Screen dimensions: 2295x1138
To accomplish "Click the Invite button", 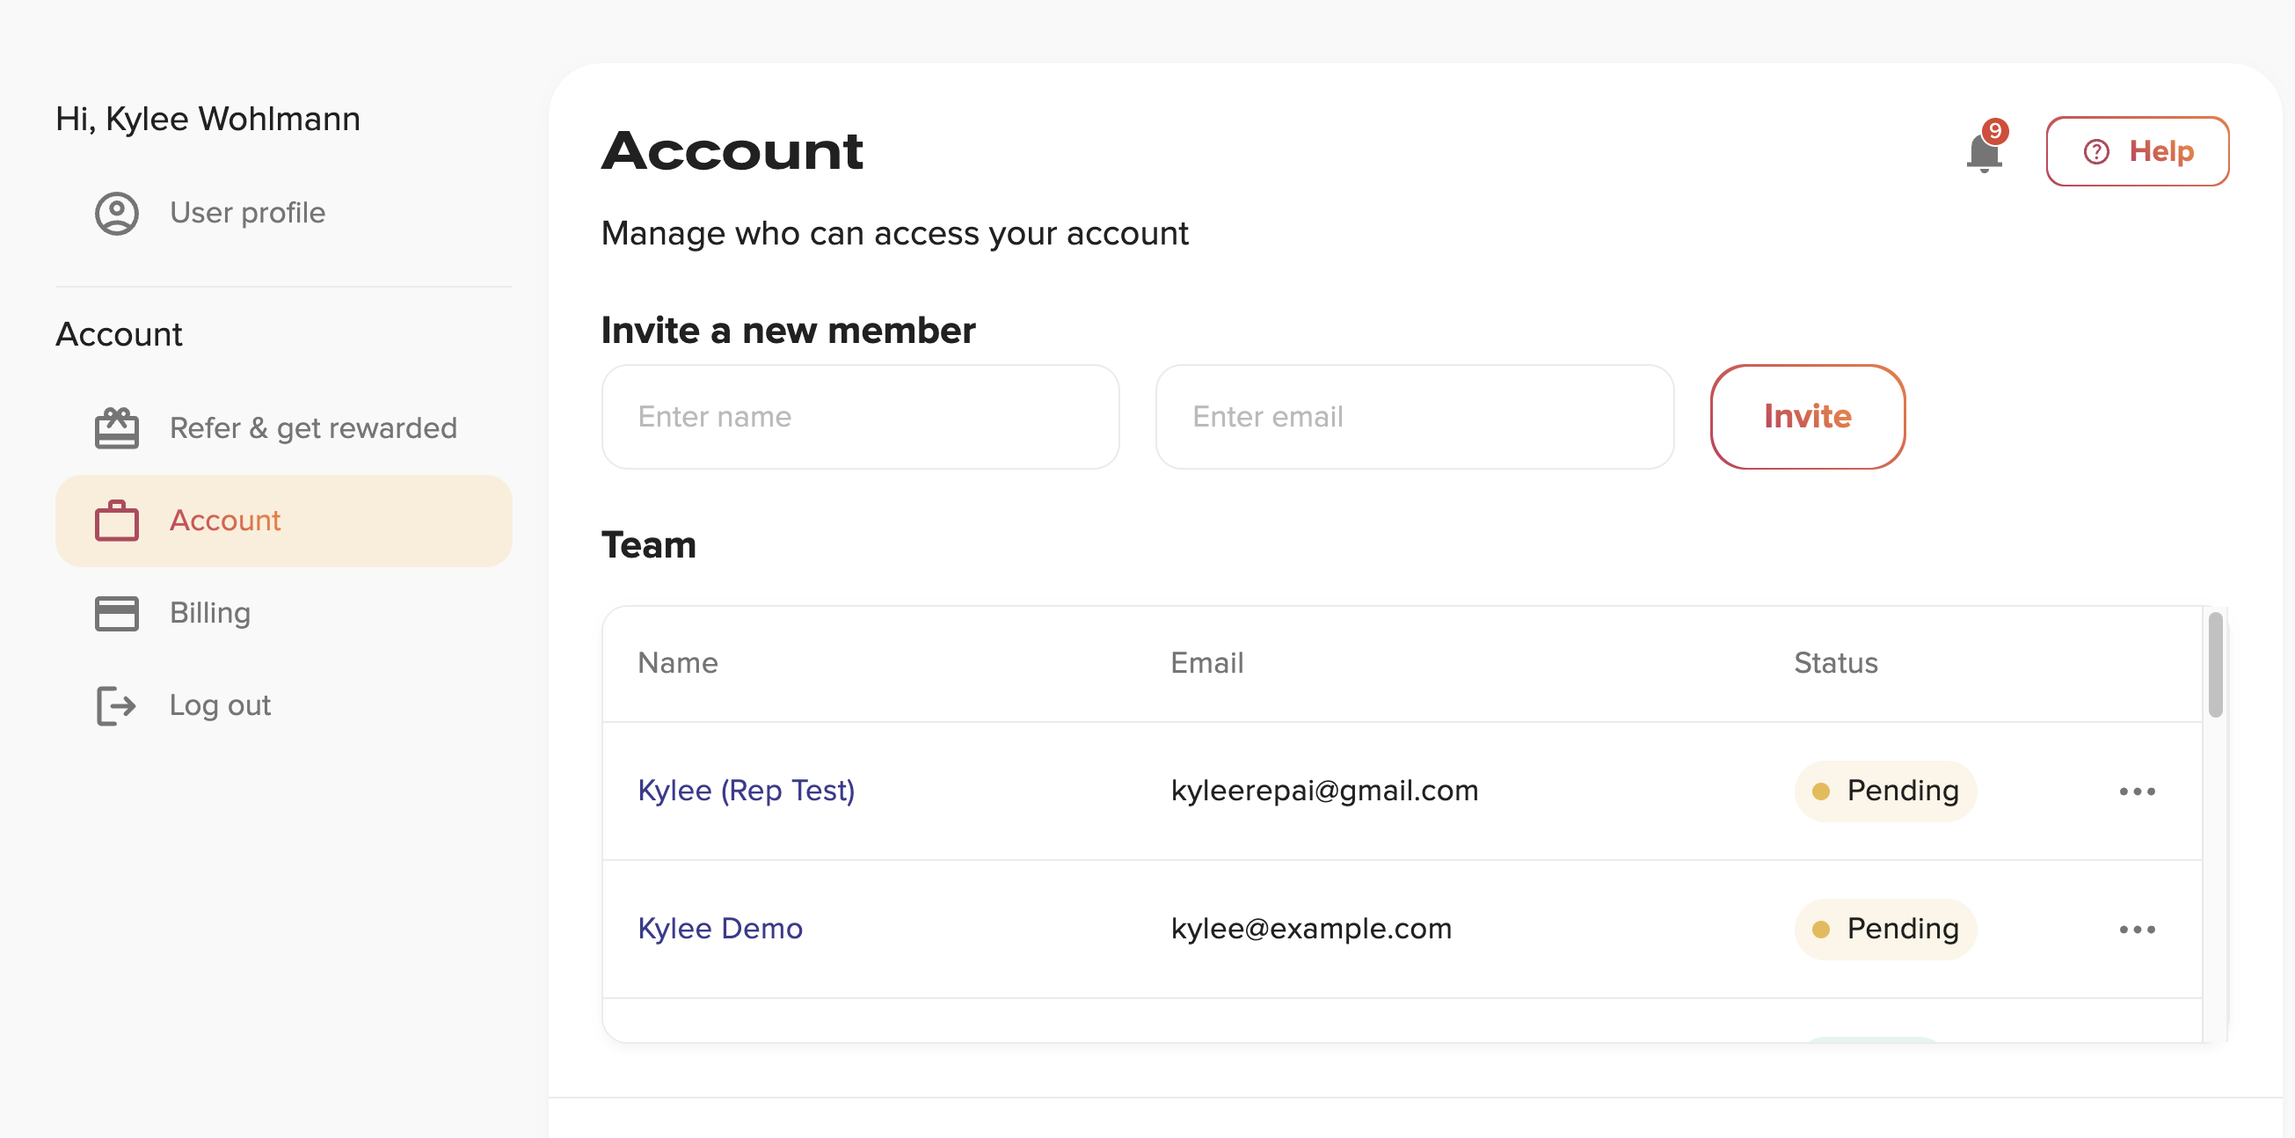I will pos(1807,417).
